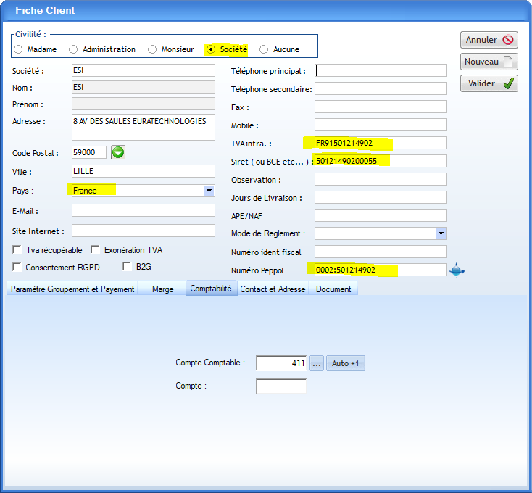Open the Mode de Reglement dropdown

tap(441, 233)
